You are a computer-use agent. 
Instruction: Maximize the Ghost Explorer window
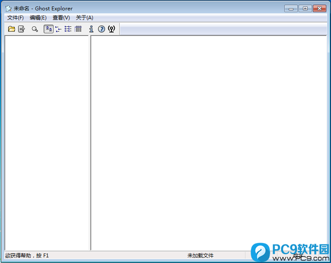click(305, 9)
